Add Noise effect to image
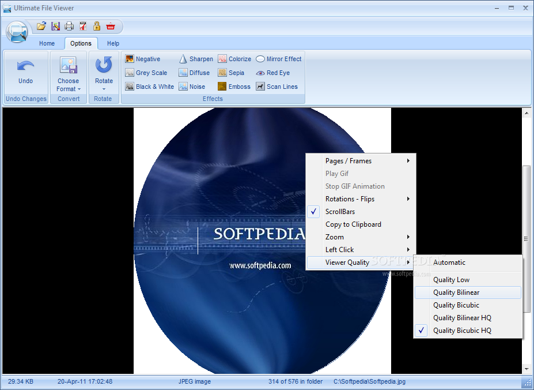 [192, 87]
